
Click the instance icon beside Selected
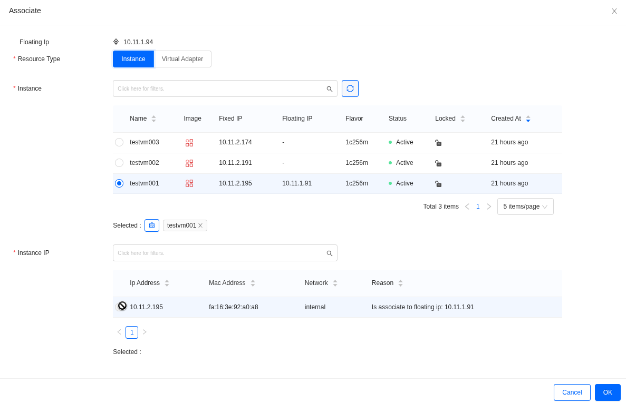(152, 225)
